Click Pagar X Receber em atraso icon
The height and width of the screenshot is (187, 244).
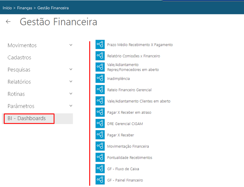coord(100,112)
